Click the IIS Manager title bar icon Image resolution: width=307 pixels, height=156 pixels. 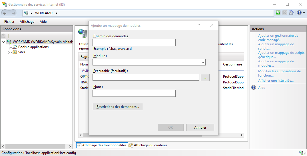(x=5, y=4)
